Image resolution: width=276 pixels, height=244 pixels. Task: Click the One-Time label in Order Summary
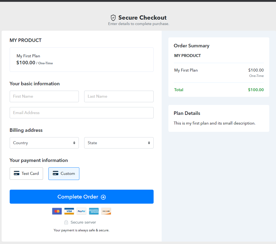coord(256,76)
